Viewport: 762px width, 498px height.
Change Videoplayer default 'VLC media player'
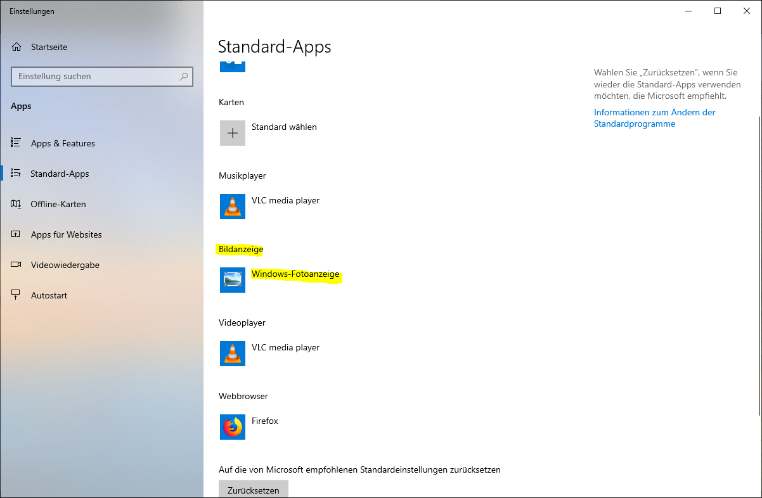click(285, 348)
